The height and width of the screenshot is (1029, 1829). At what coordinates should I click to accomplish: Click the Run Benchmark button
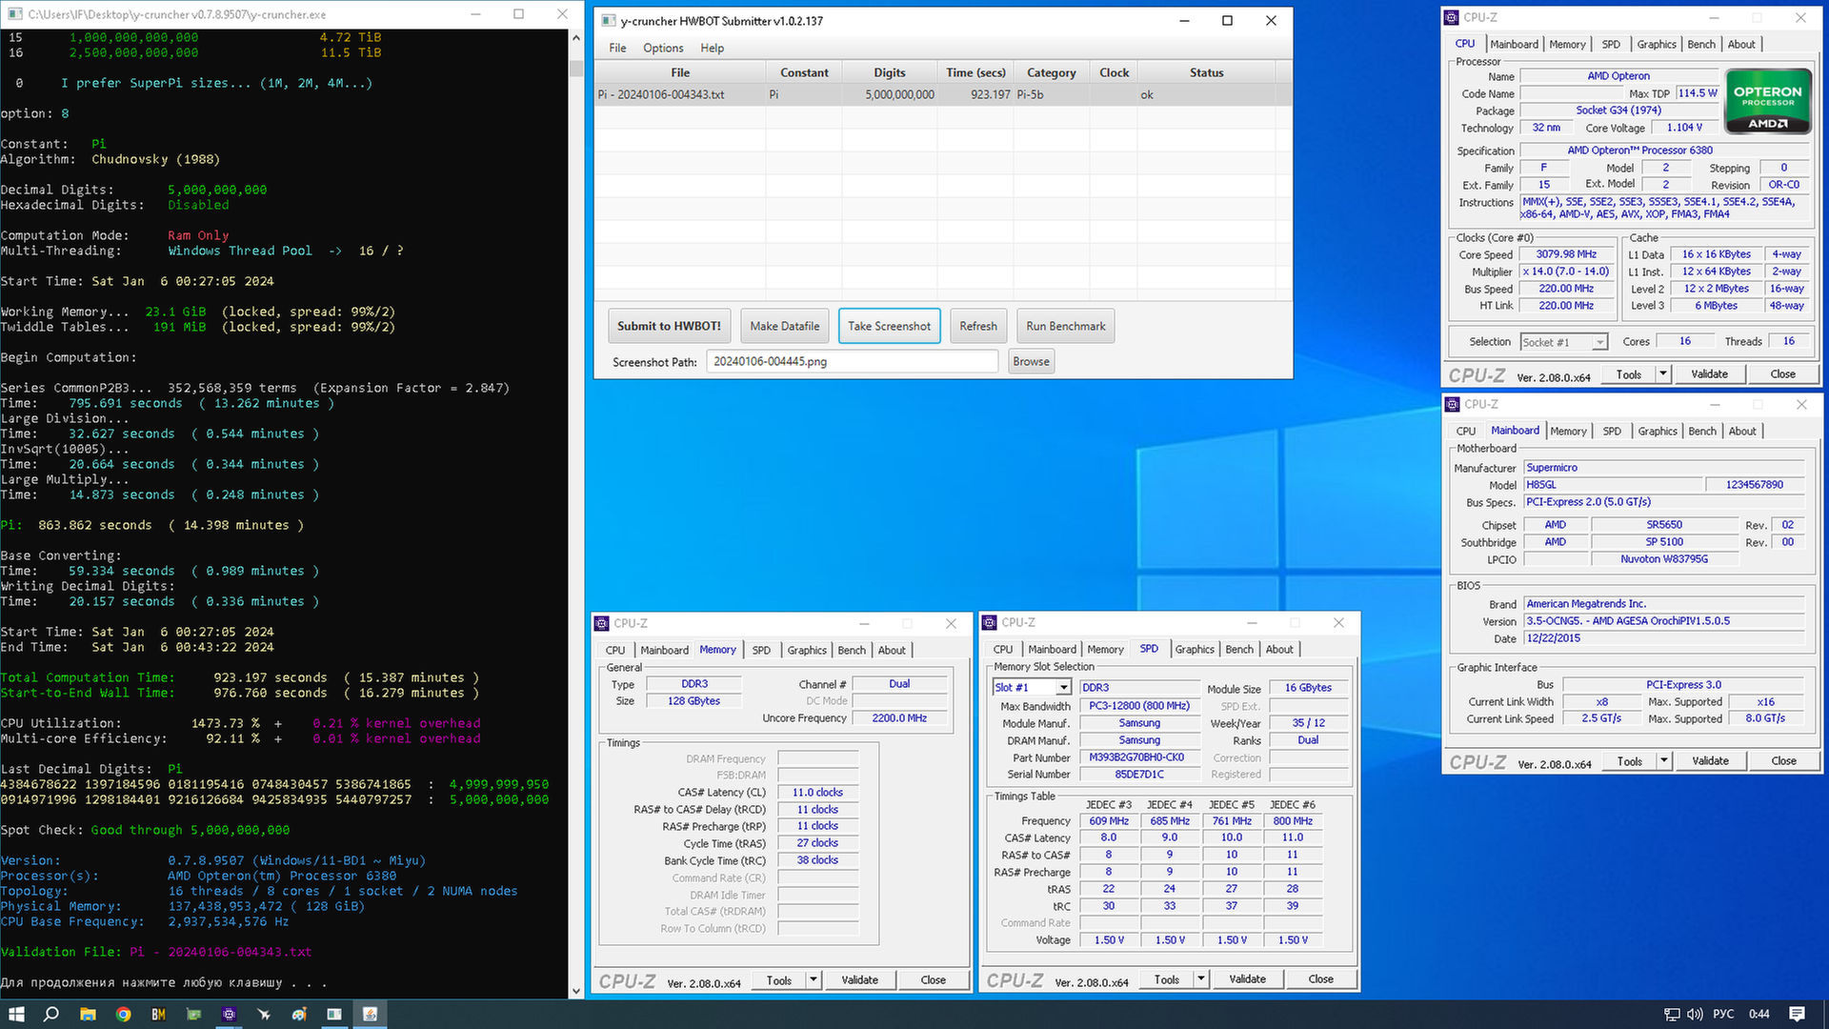[x=1066, y=326]
